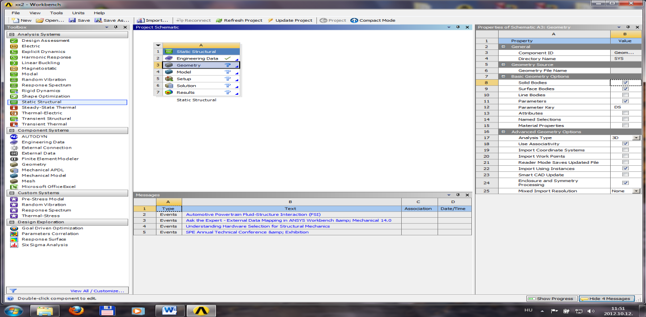Select the Pre-Stress Modal custom system

pos(43,199)
